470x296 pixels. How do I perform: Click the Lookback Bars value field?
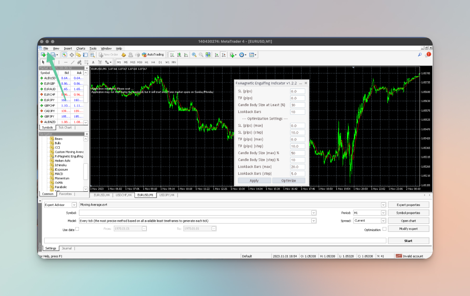coord(297,112)
